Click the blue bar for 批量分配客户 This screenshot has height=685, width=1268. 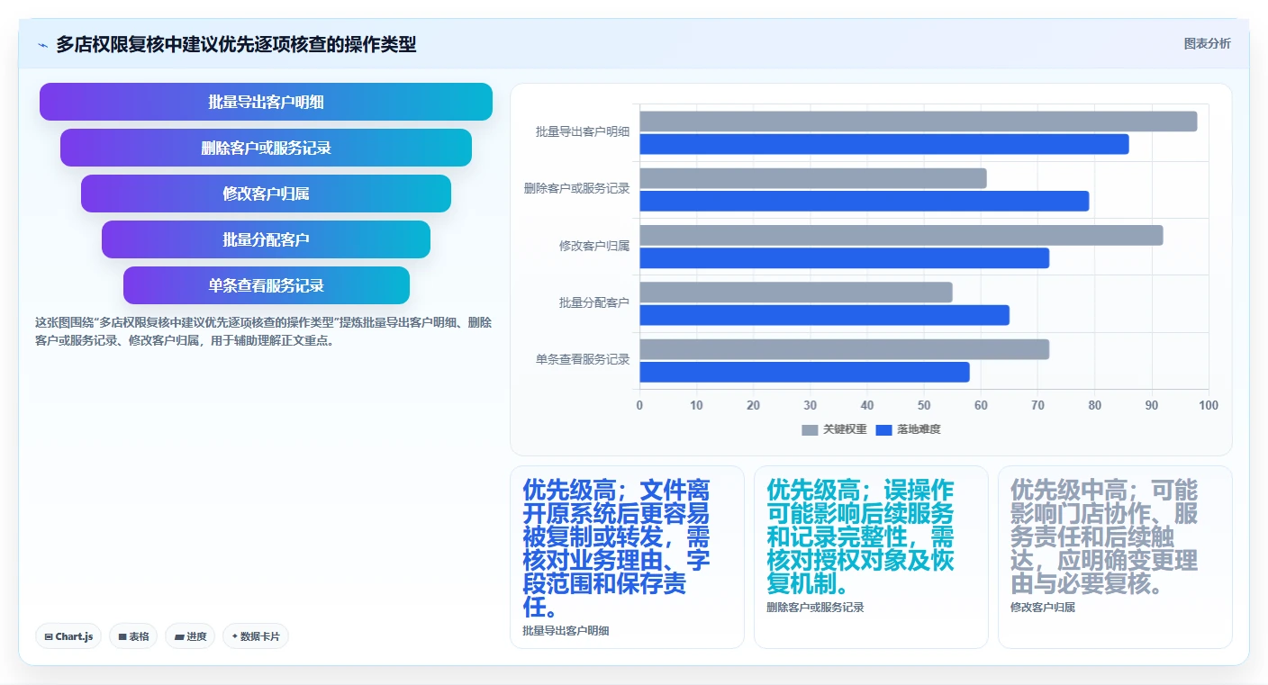[825, 315]
